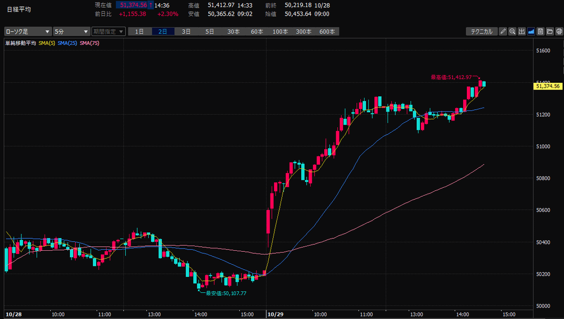This screenshot has width=564, height=319.
Task: Click the current price tag 51,374.56 on axis
Action: point(548,86)
